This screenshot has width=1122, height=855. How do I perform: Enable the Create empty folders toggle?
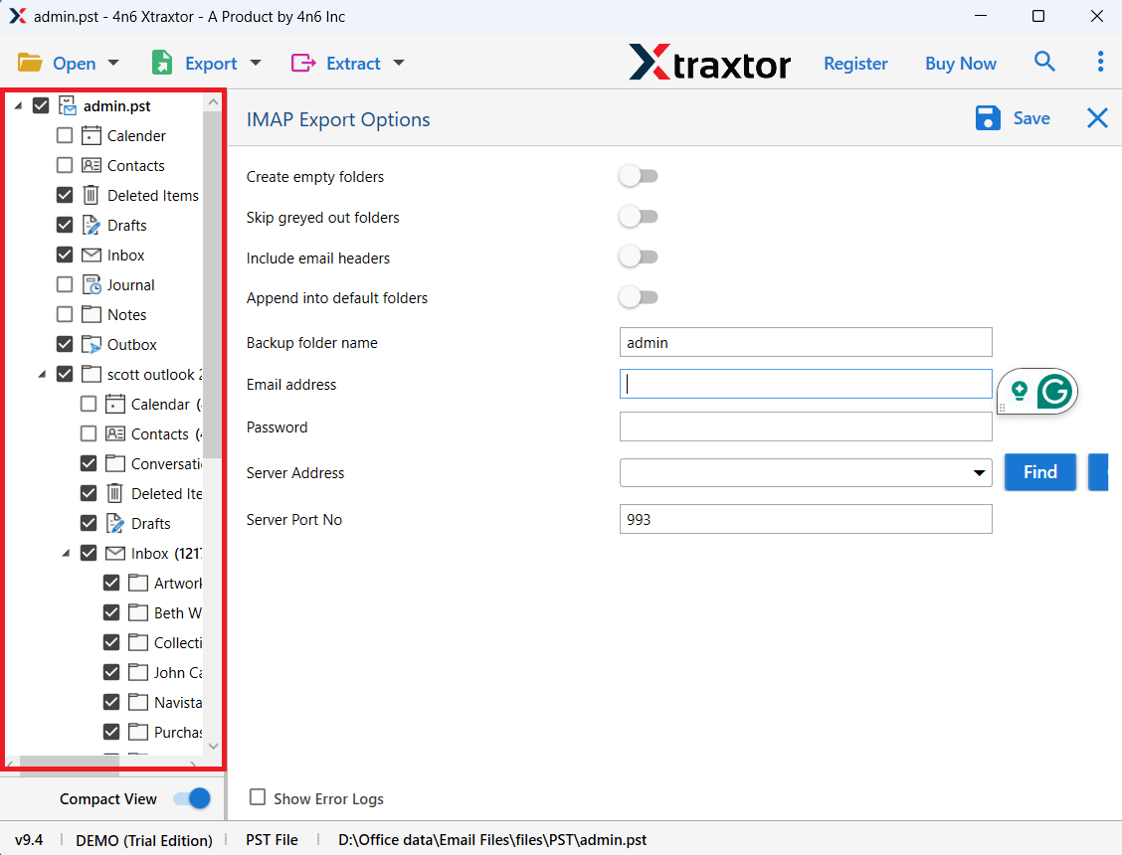[638, 177]
